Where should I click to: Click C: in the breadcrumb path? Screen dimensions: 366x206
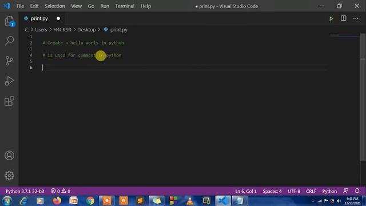click(x=27, y=30)
